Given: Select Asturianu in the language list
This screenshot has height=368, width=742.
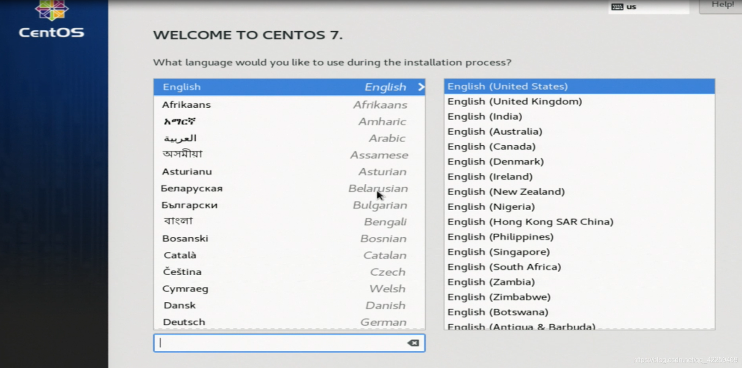Looking at the screenshot, I should click(289, 171).
